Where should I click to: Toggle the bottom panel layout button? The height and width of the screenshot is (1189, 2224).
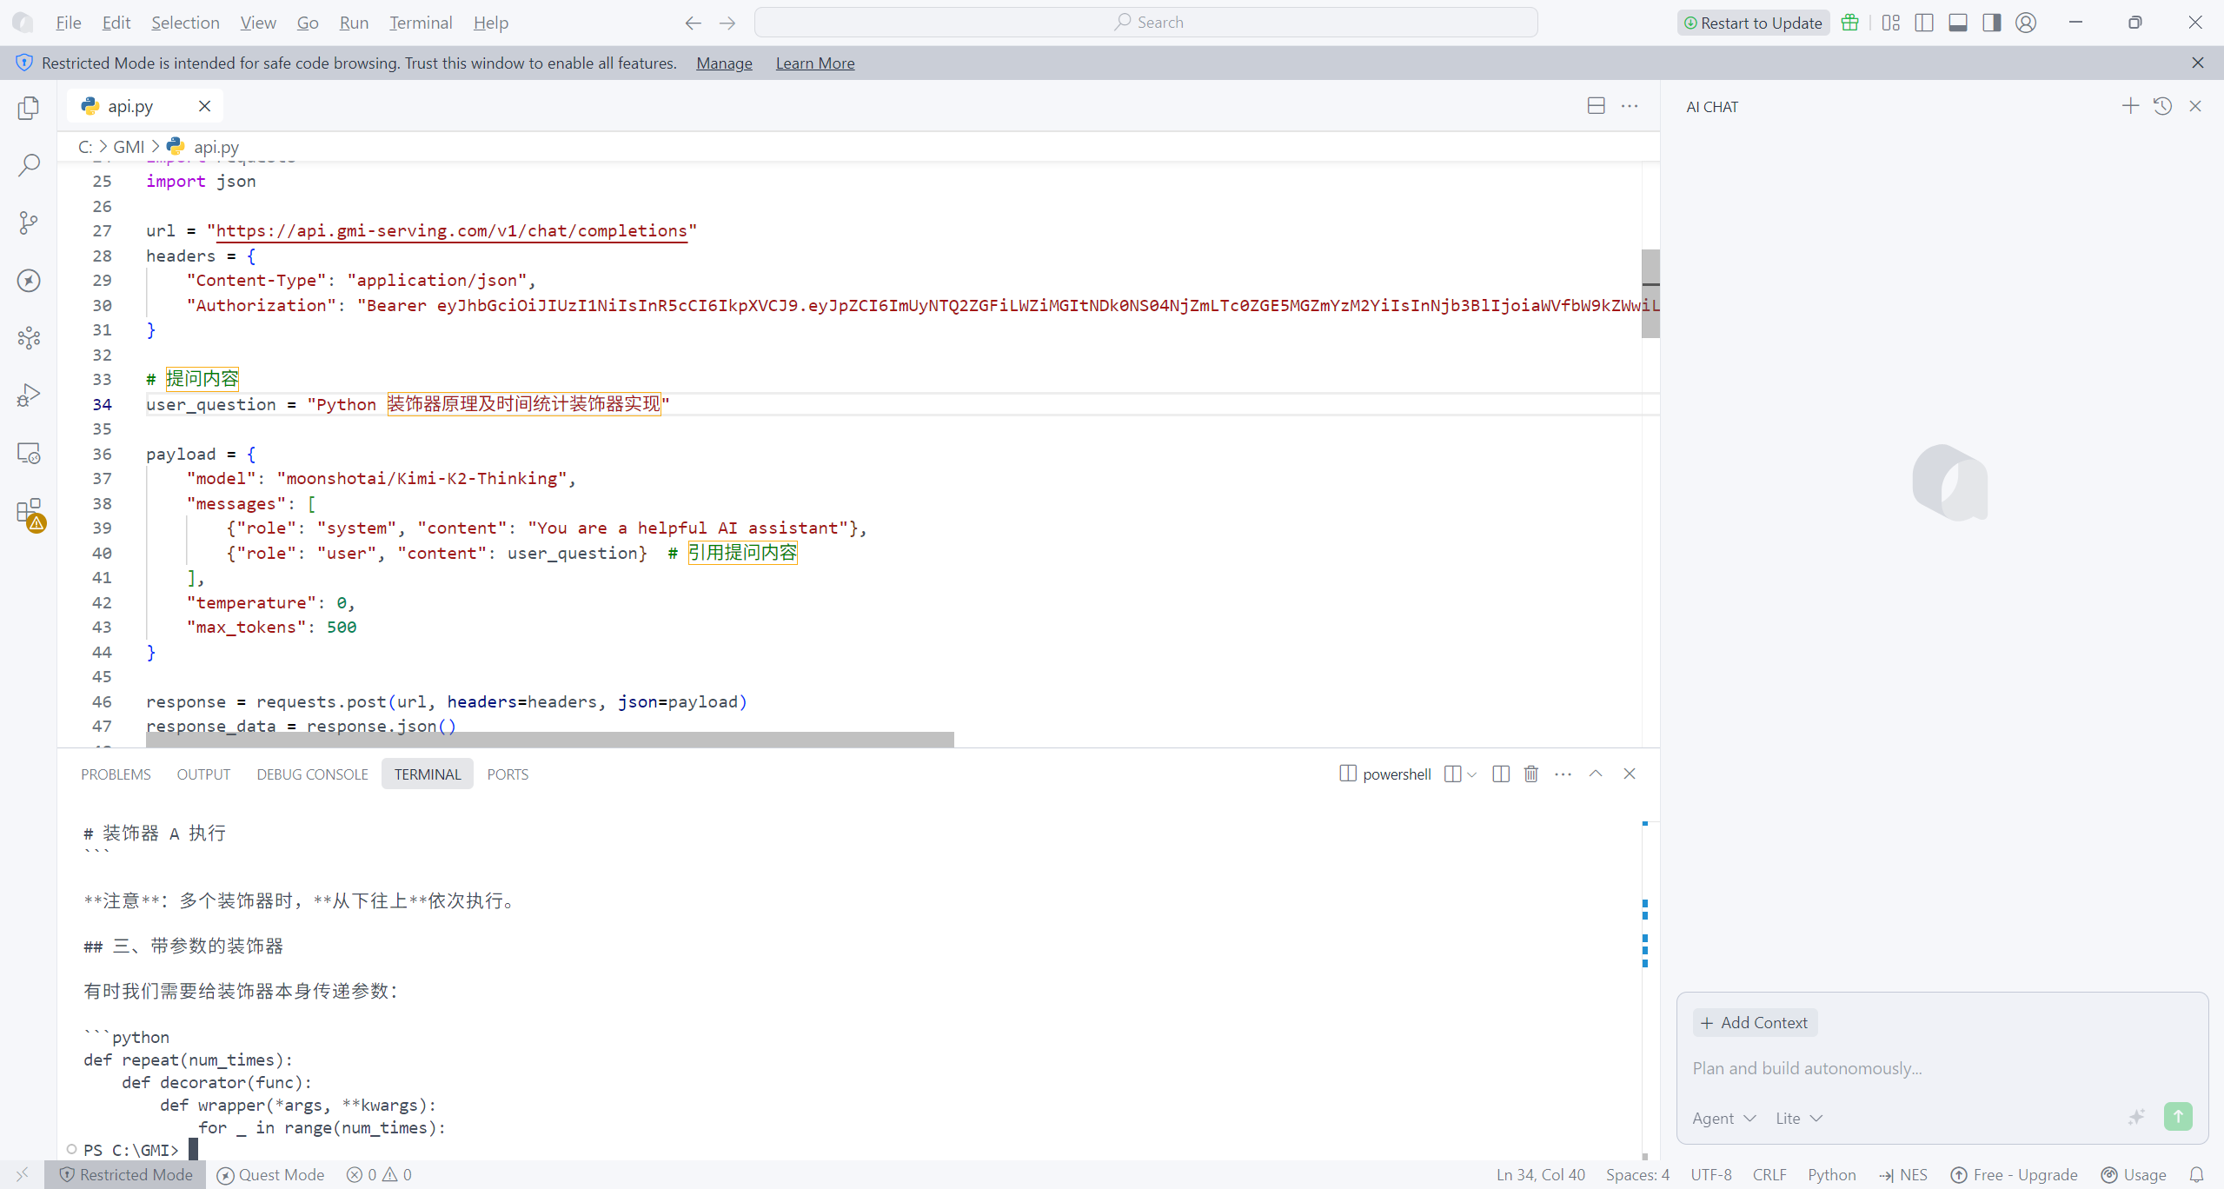click(1957, 23)
